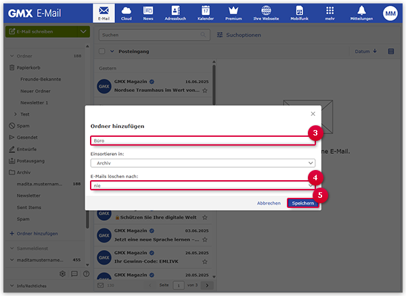Screen dimensions: 406x296
Task: Star the Schützen Sie Ihre digitale Welt email
Action: [205, 217]
